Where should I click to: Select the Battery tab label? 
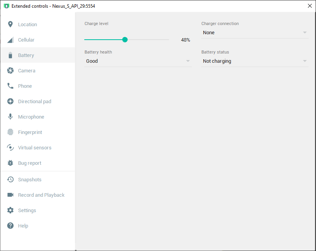[26, 55]
